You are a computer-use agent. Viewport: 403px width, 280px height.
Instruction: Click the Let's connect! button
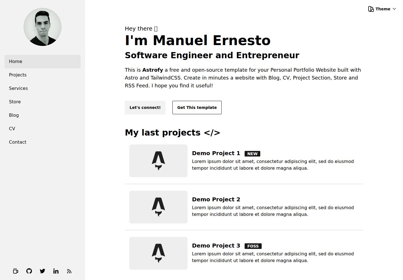tap(145, 108)
